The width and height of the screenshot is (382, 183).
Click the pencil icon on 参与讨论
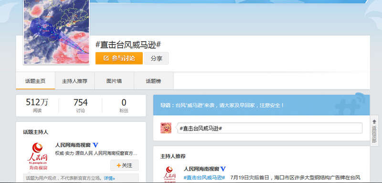(106, 58)
